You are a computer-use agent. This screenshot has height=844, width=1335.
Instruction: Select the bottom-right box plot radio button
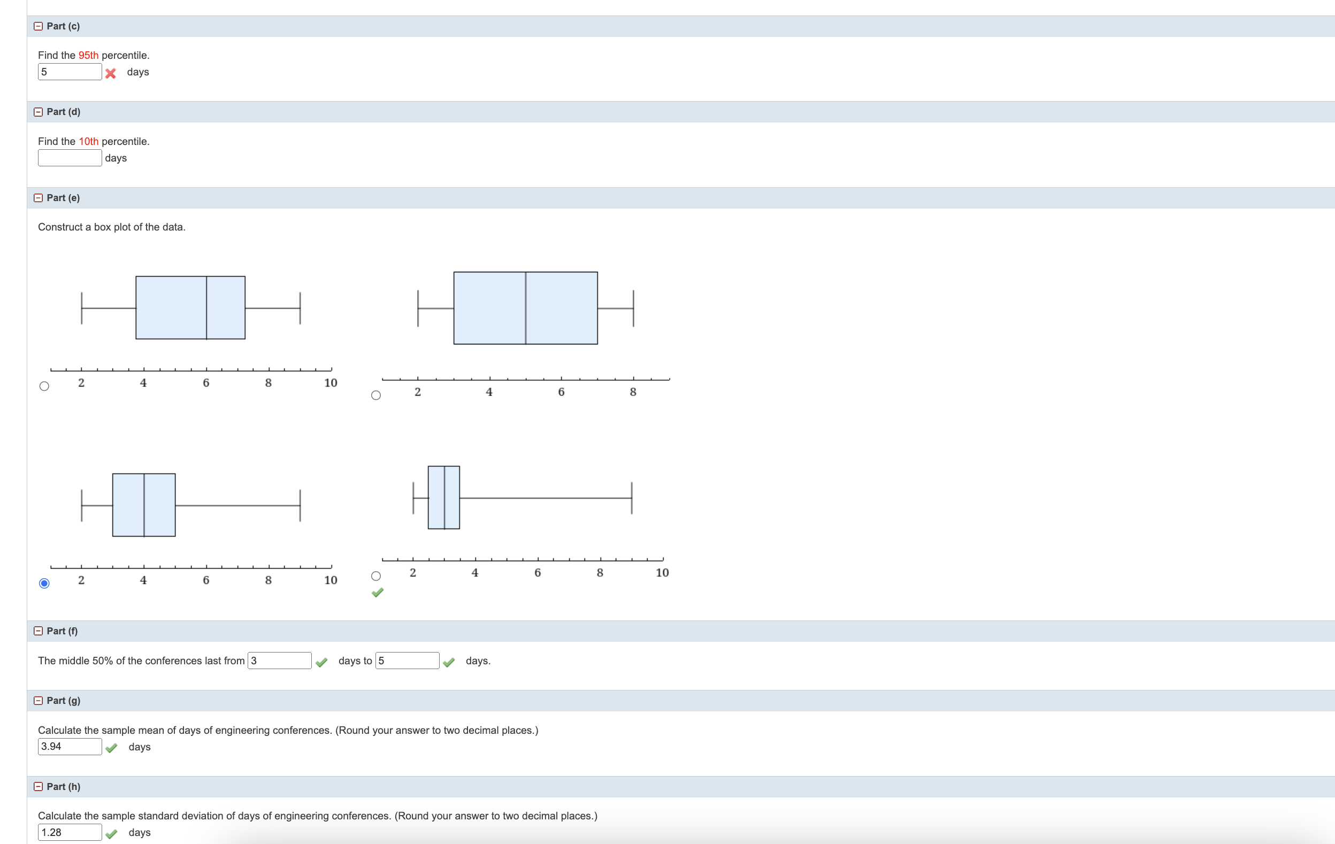(x=377, y=576)
